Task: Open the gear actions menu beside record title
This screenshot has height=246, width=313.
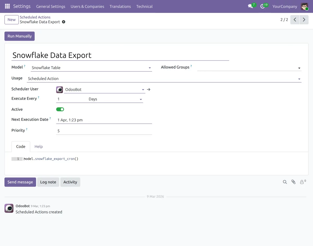Action: click(64, 22)
